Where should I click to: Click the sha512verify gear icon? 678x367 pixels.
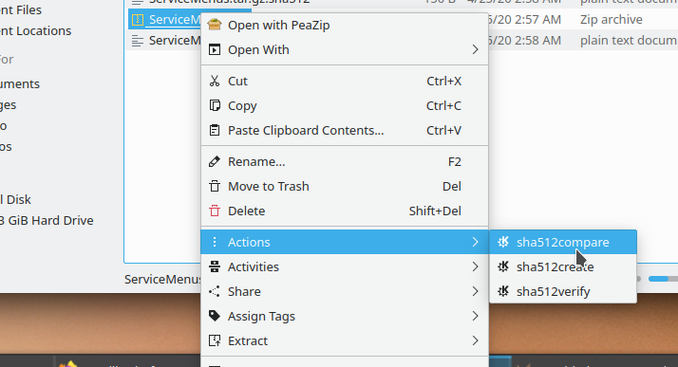(x=503, y=291)
